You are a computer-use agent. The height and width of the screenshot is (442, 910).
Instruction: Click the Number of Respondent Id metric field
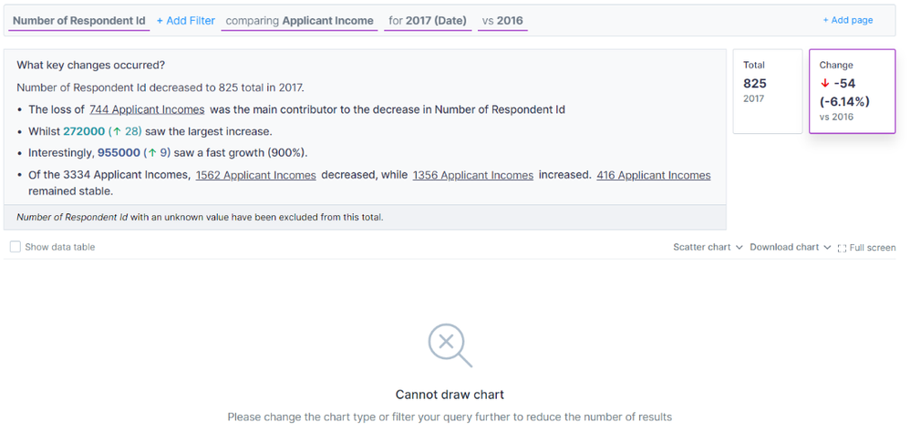point(80,20)
